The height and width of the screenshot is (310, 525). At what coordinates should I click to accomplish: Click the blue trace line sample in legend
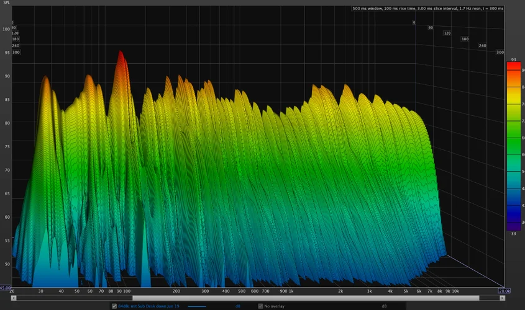pos(198,306)
